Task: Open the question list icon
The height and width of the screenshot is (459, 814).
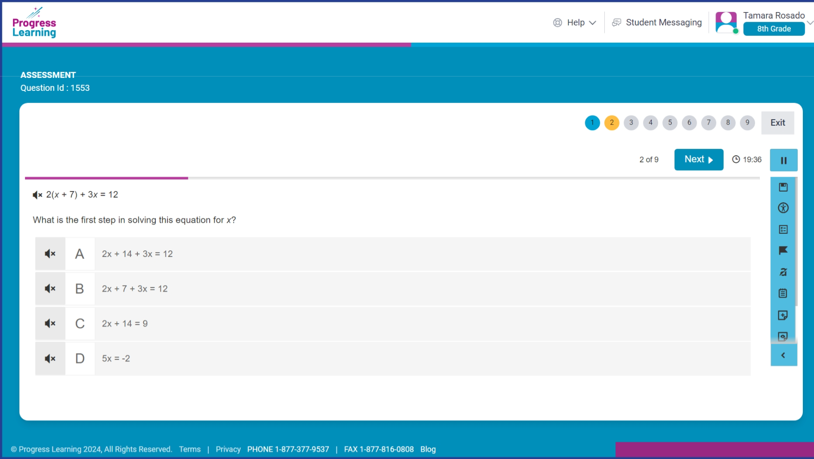Action: point(783,229)
